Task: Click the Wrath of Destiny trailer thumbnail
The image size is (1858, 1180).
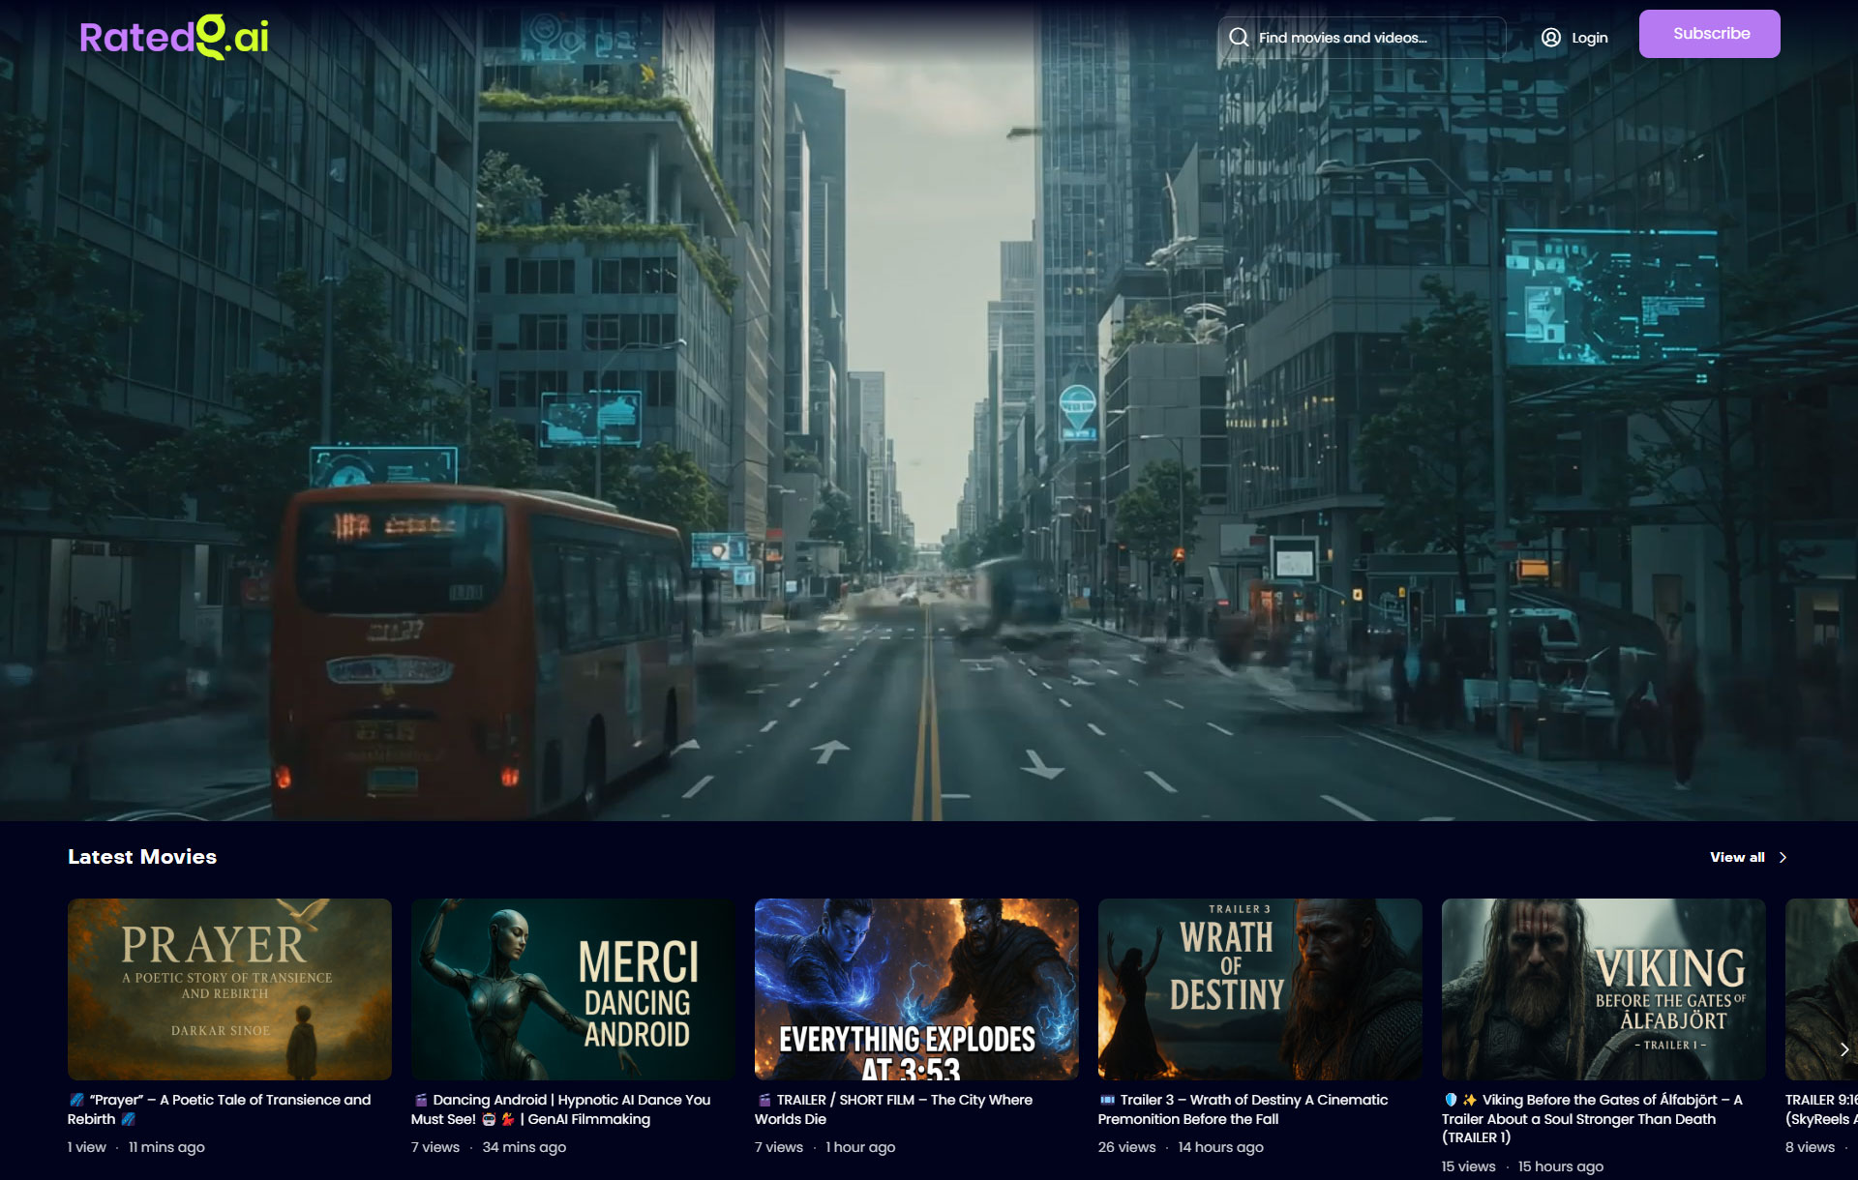Action: click(x=1260, y=988)
